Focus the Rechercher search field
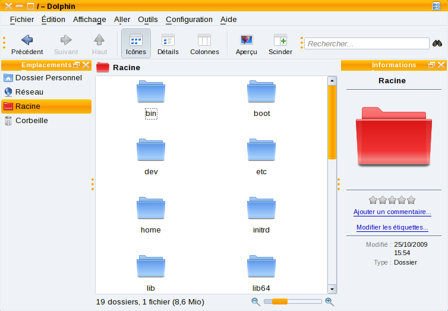448x311 pixels. pyautogui.click(x=367, y=43)
